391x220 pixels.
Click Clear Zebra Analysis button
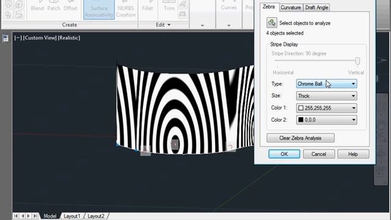point(300,138)
